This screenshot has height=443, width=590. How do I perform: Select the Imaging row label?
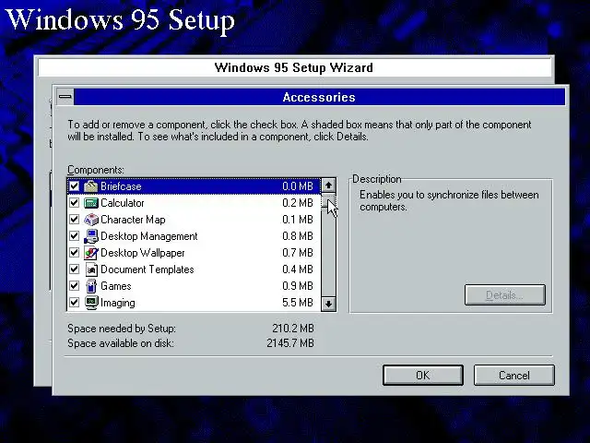click(118, 303)
